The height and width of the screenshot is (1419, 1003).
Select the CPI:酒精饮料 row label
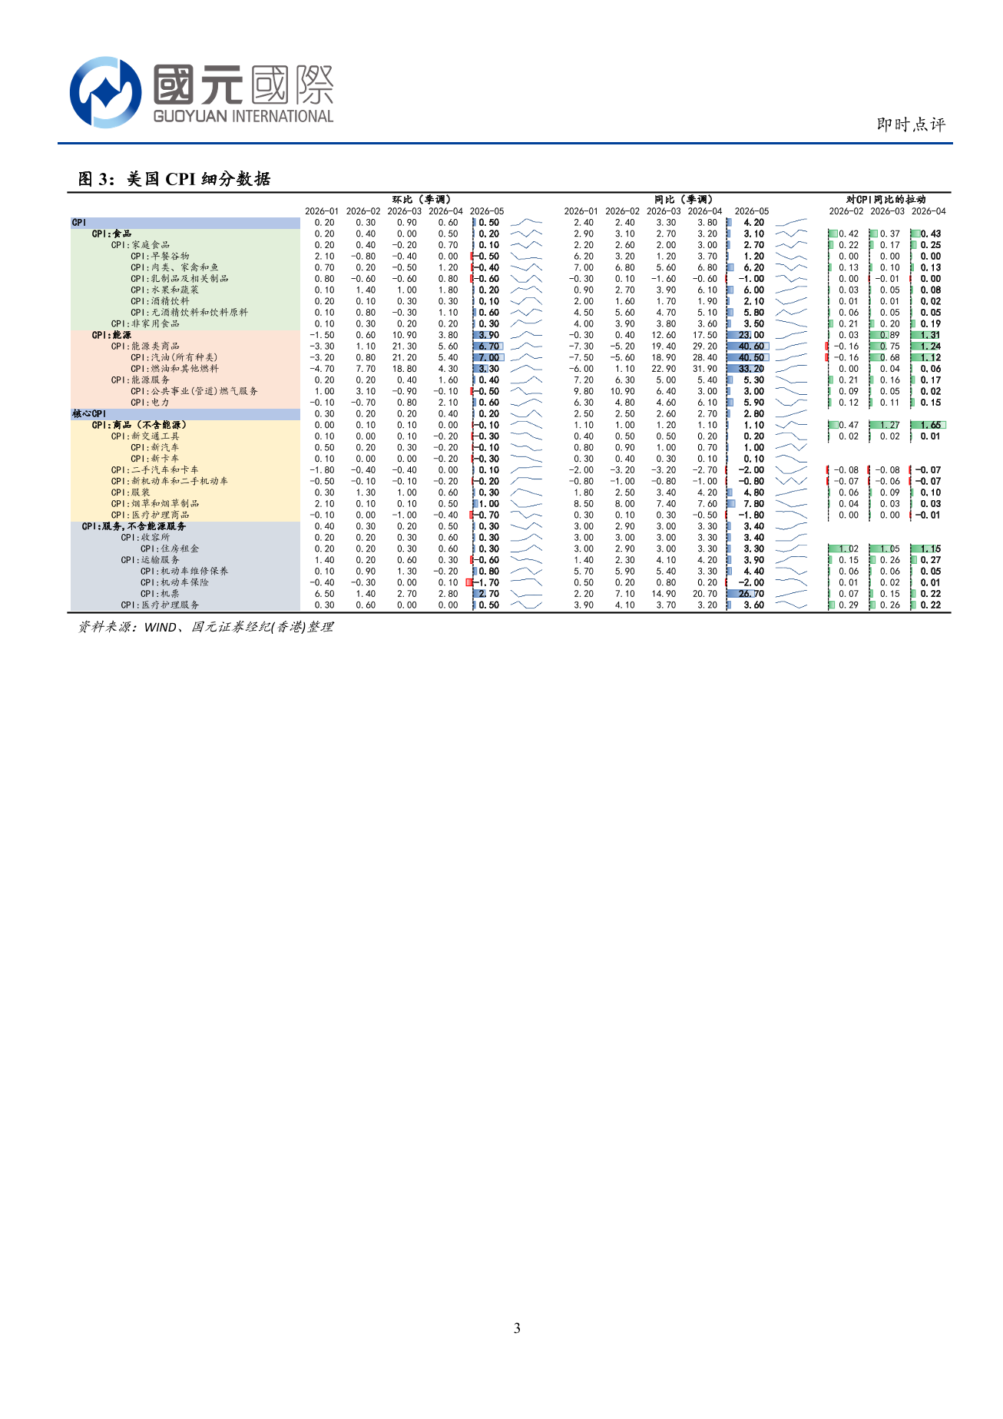[x=160, y=301]
